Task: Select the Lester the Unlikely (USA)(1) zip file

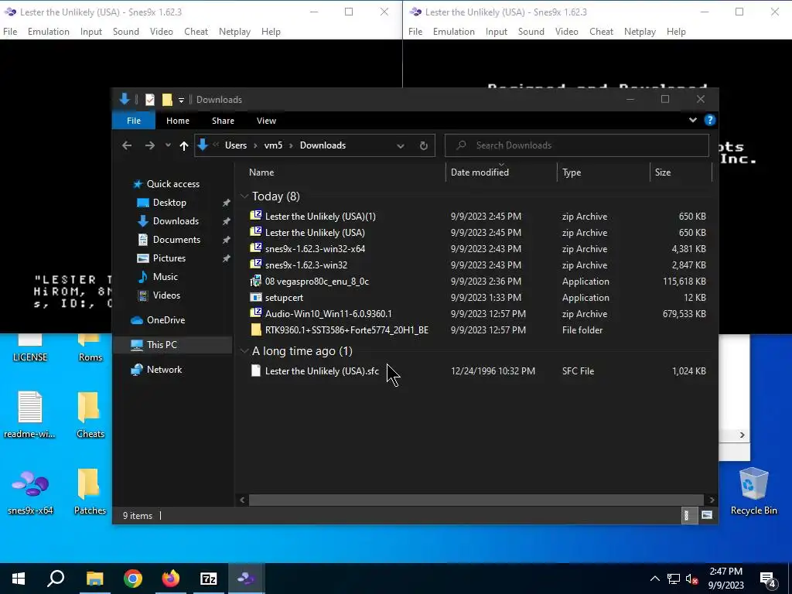Action: pyautogui.click(x=320, y=217)
